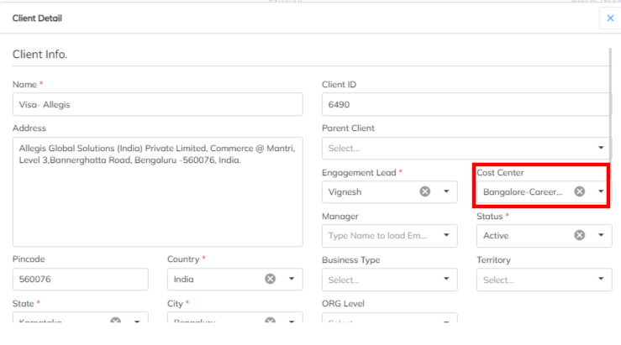Click the Client ID field

[x=466, y=104]
